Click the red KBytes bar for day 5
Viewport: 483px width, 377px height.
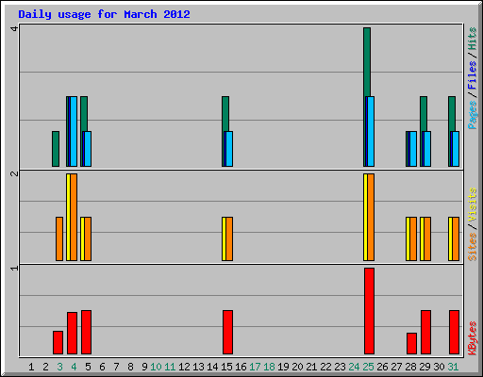(x=86, y=332)
